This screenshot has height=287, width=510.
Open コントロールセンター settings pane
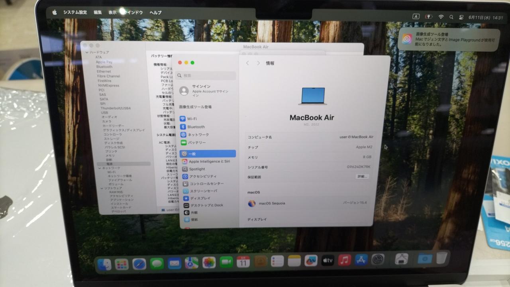pyautogui.click(x=206, y=184)
